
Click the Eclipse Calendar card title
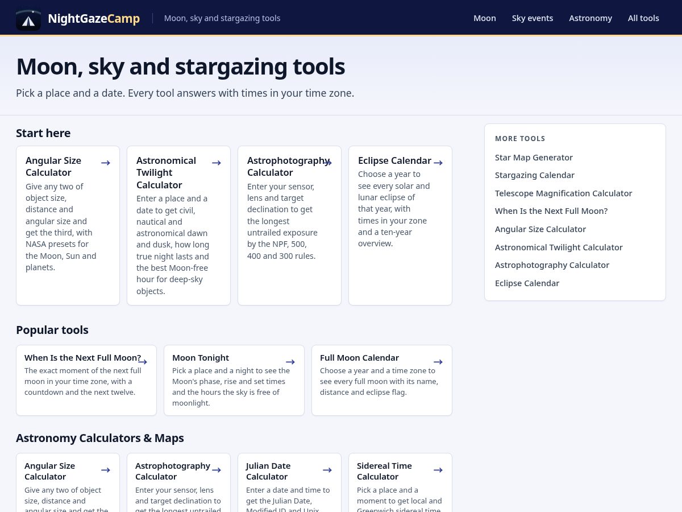tap(394, 160)
